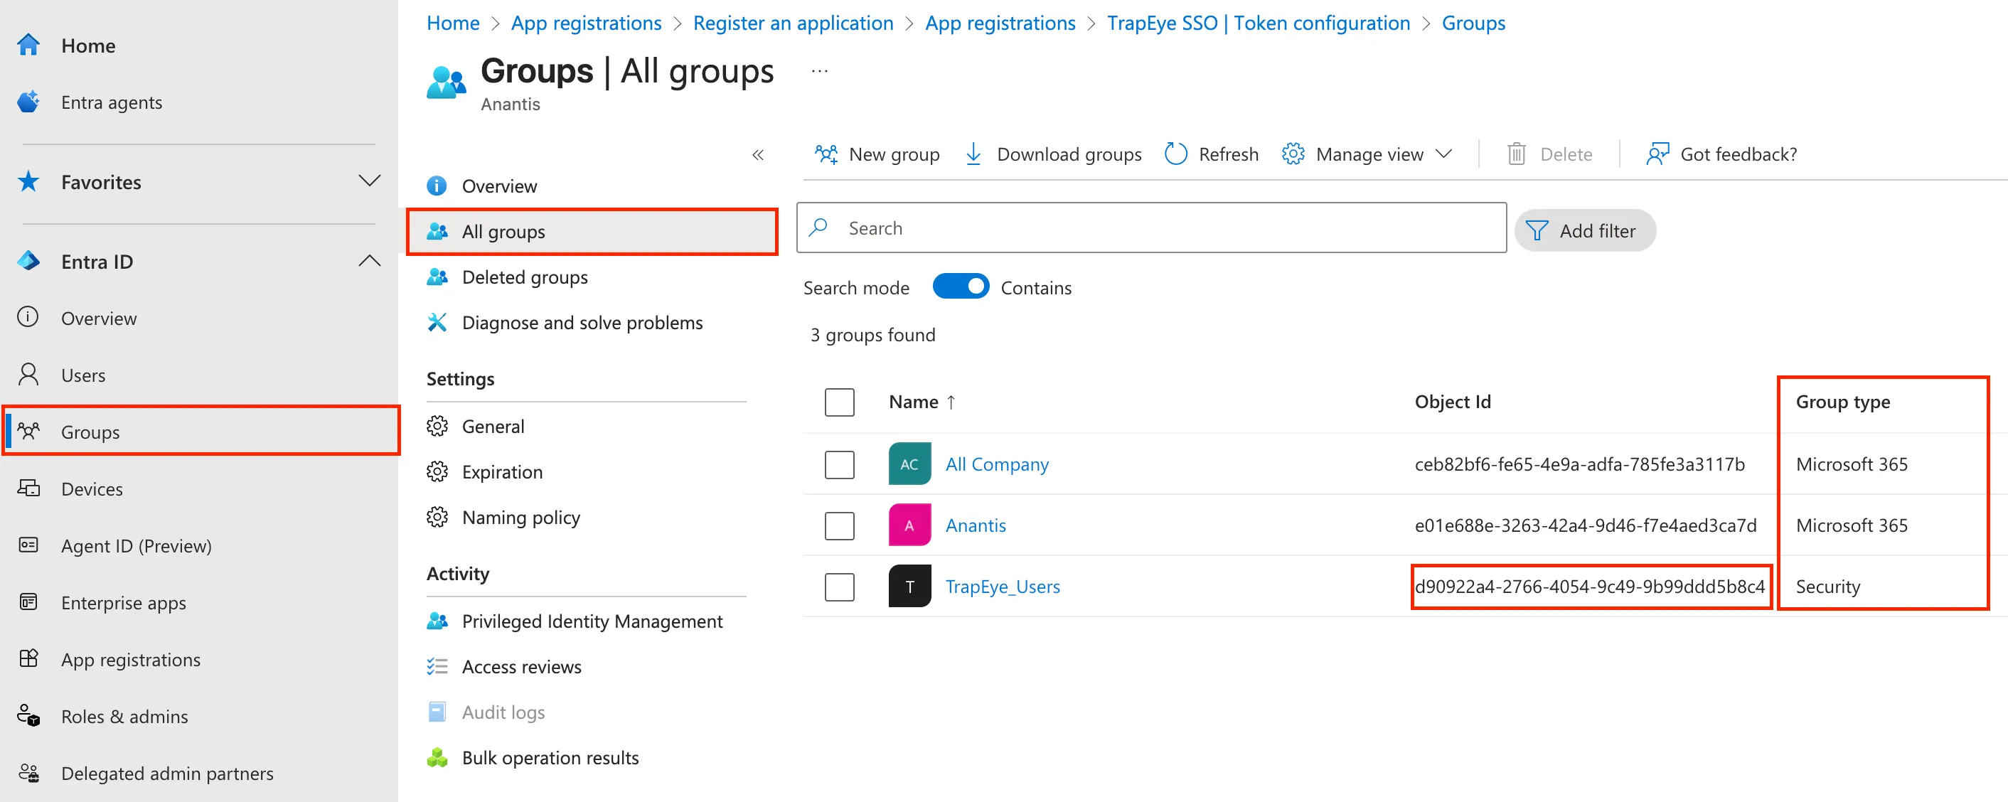Toggle the Search mode Contains switch
This screenshot has height=802, width=2008.
pos(961,287)
